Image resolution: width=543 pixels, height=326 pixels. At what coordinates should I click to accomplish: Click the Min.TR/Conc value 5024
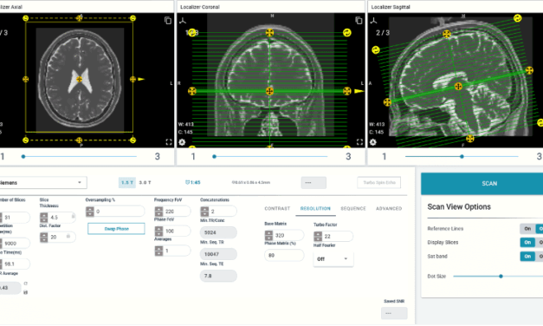point(218,232)
